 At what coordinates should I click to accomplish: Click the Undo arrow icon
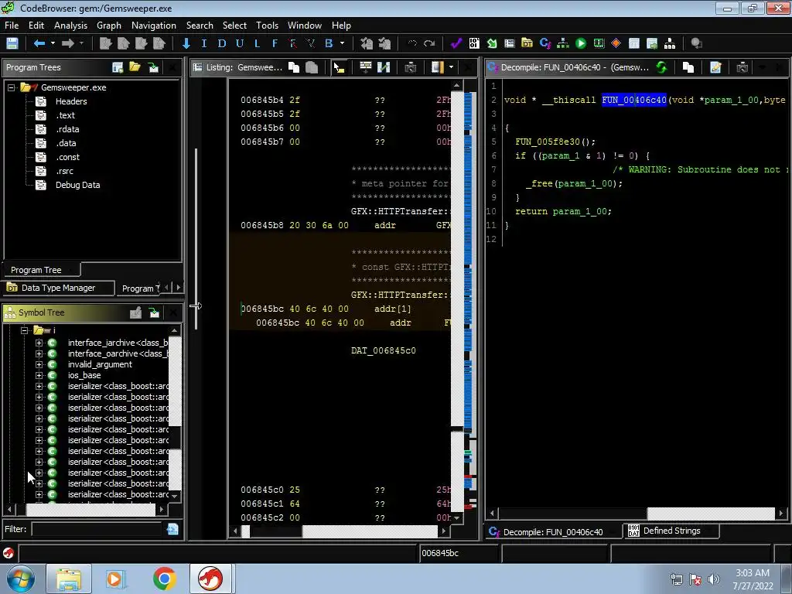(x=412, y=43)
